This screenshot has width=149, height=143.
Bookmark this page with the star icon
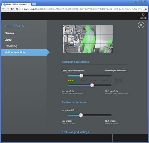coord(141,9)
